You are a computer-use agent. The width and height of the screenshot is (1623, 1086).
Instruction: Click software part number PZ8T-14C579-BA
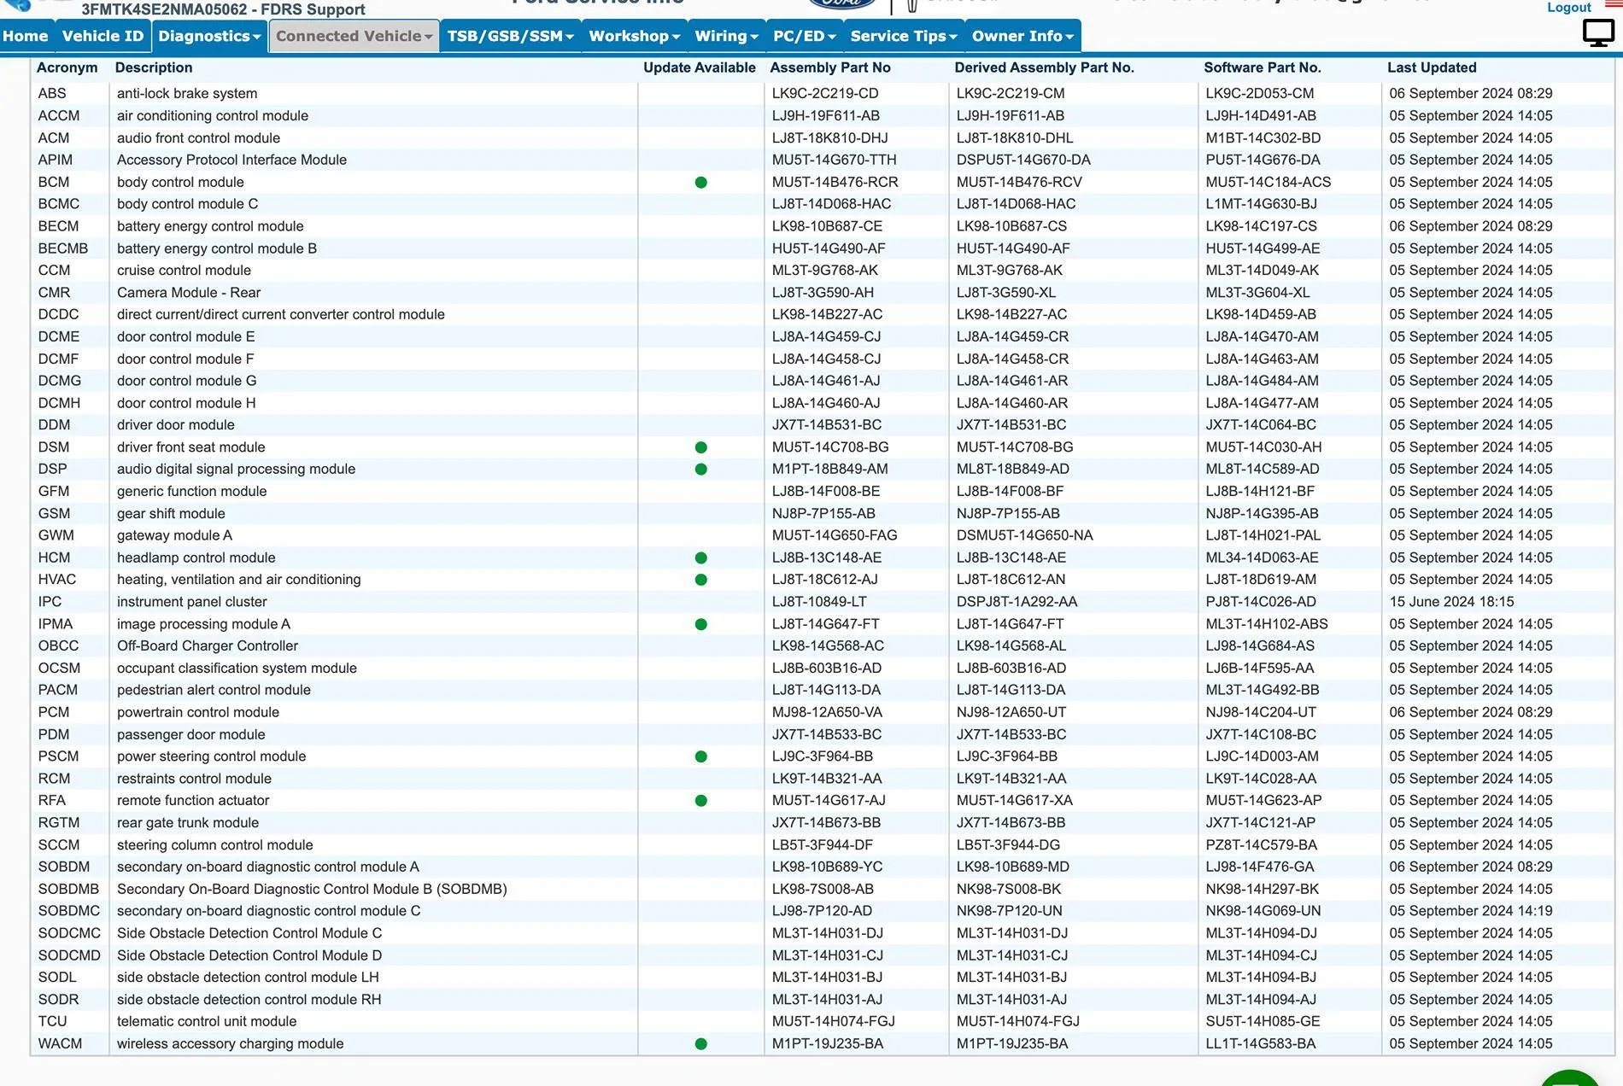(x=1262, y=845)
